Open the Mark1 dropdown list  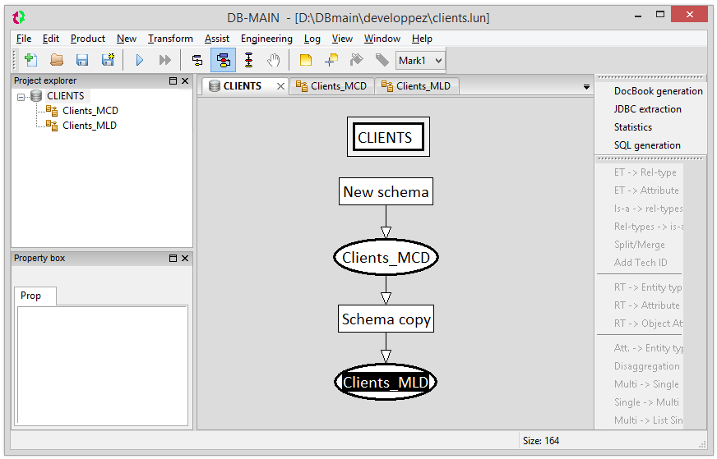click(x=437, y=60)
